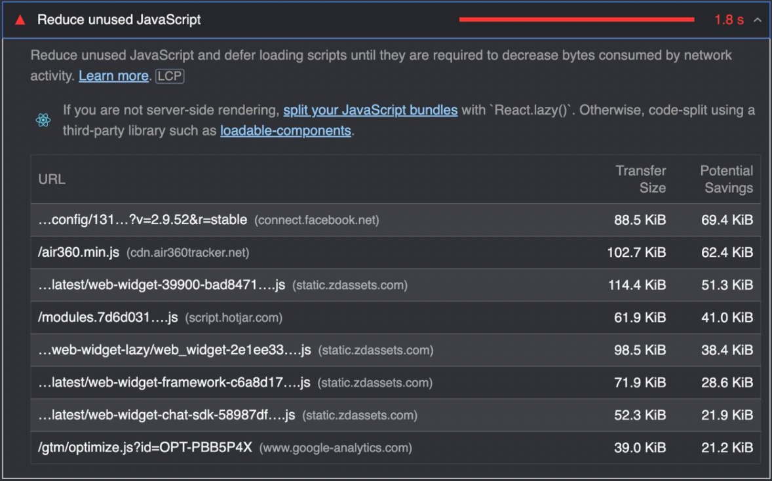
Task: Open split your JavaScript bundles link
Action: coord(370,110)
